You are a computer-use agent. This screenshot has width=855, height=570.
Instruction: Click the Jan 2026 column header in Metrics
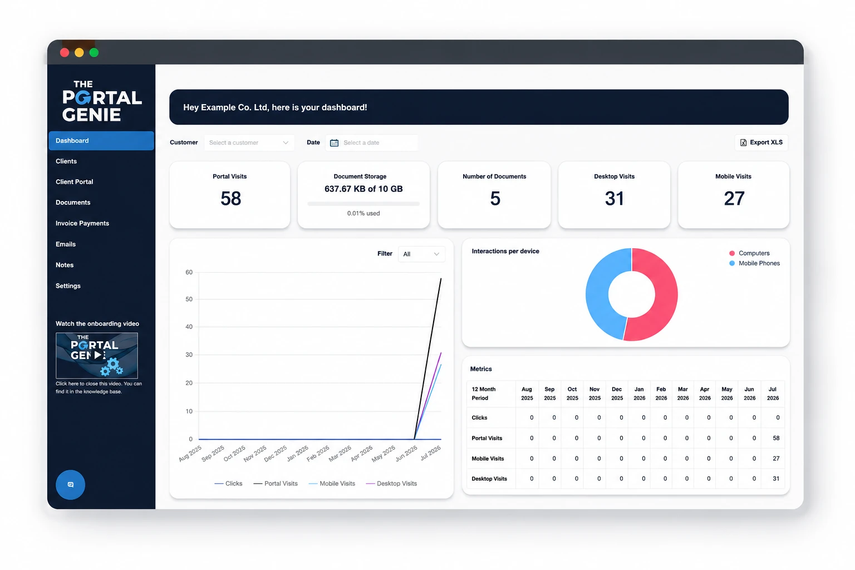coord(639,394)
